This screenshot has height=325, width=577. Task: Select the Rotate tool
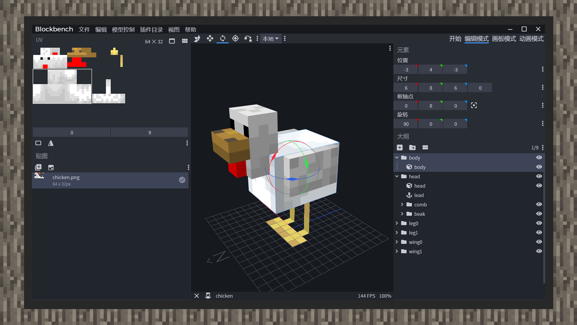click(x=223, y=39)
